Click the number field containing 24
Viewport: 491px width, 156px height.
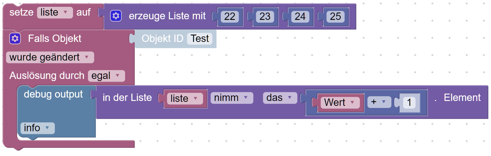pos(300,17)
